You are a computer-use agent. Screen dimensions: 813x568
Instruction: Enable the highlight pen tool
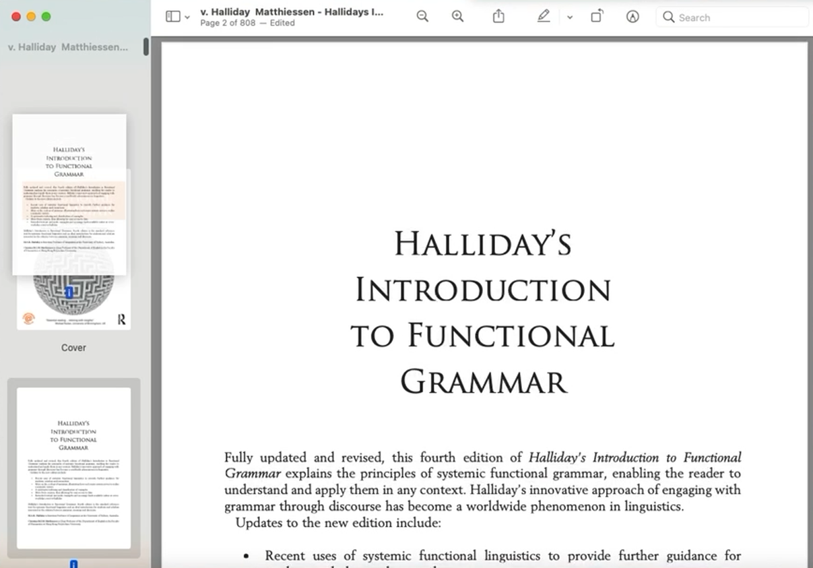tap(544, 17)
